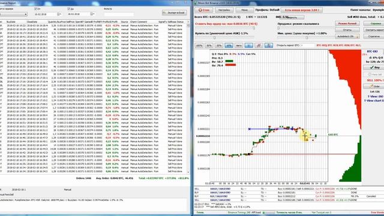
Task: Select the 25% chart zoom button
Action: pos(218,46)
